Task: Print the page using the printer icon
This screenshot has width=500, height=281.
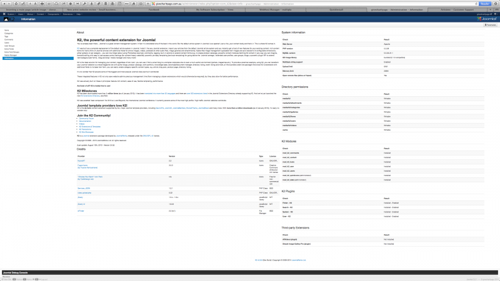Action: 42,4
